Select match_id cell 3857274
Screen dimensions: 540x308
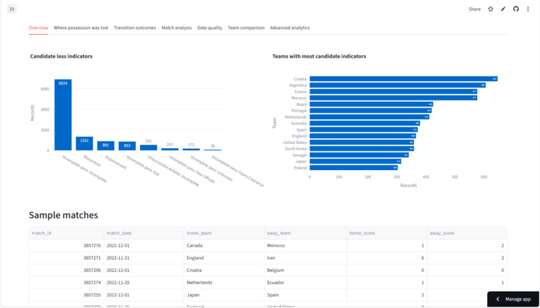tap(66, 283)
